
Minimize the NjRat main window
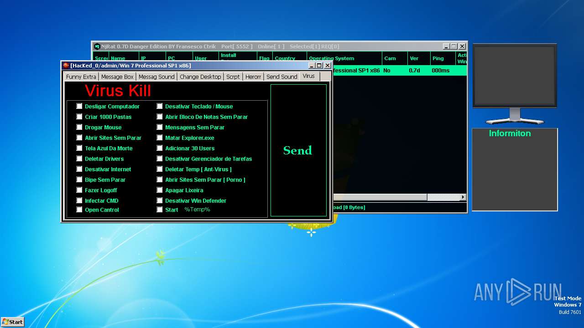click(446, 46)
